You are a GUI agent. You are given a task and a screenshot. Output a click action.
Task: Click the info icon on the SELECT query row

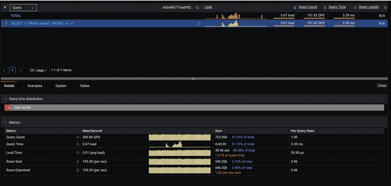pyautogui.click(x=199, y=23)
